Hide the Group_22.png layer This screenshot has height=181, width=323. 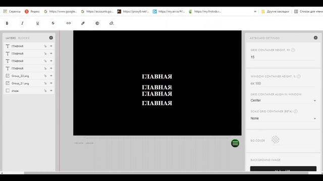click(51, 76)
